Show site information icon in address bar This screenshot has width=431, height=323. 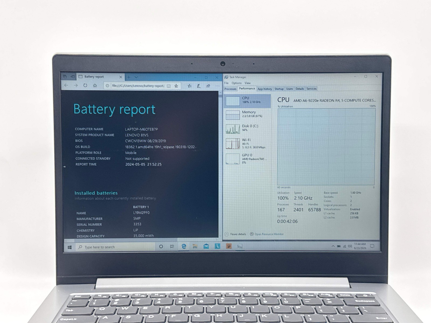[107, 86]
